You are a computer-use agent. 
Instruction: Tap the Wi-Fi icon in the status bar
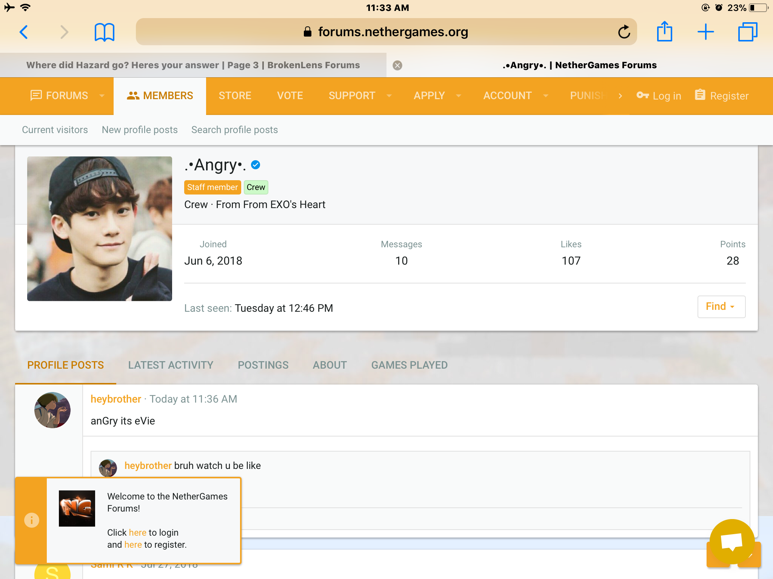25,8
